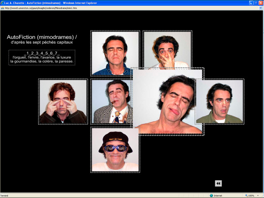Click the Internet zone globe icon
264x198 pixels.
point(212,196)
